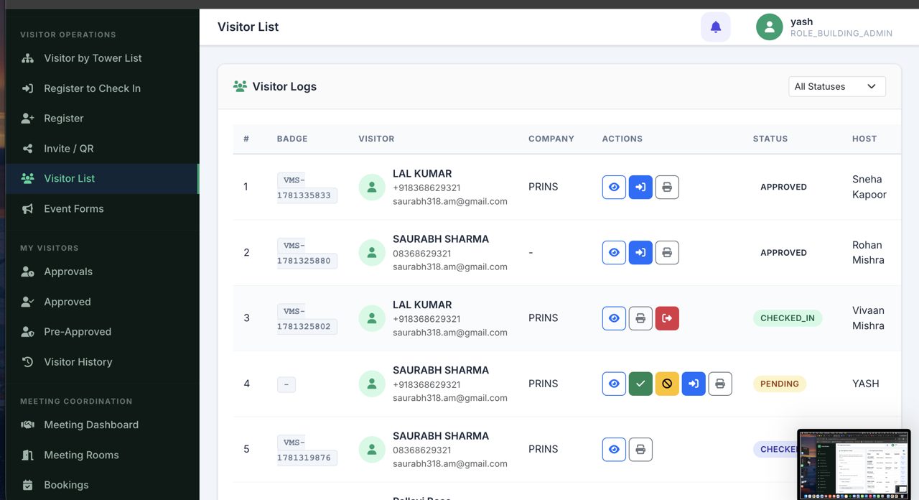Open Meeting Rooms
The image size is (919, 500).
tap(103, 455)
